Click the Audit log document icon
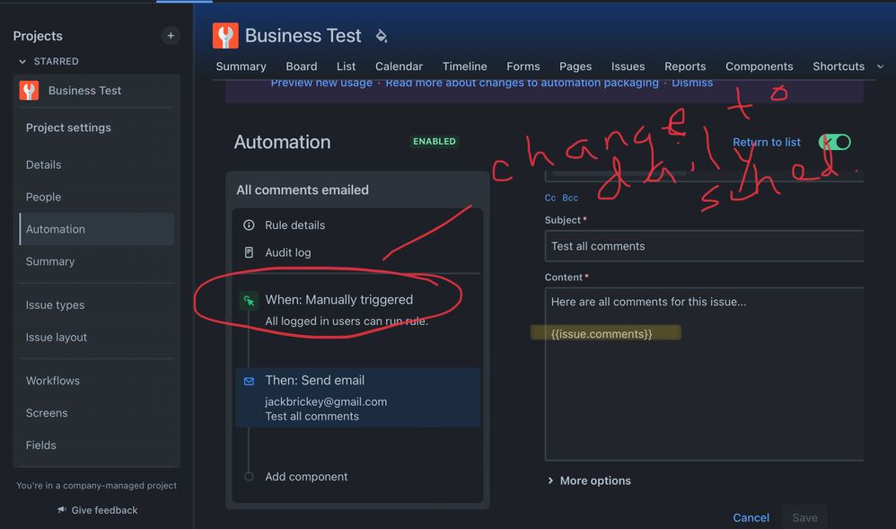This screenshot has height=529, width=896. coord(249,252)
